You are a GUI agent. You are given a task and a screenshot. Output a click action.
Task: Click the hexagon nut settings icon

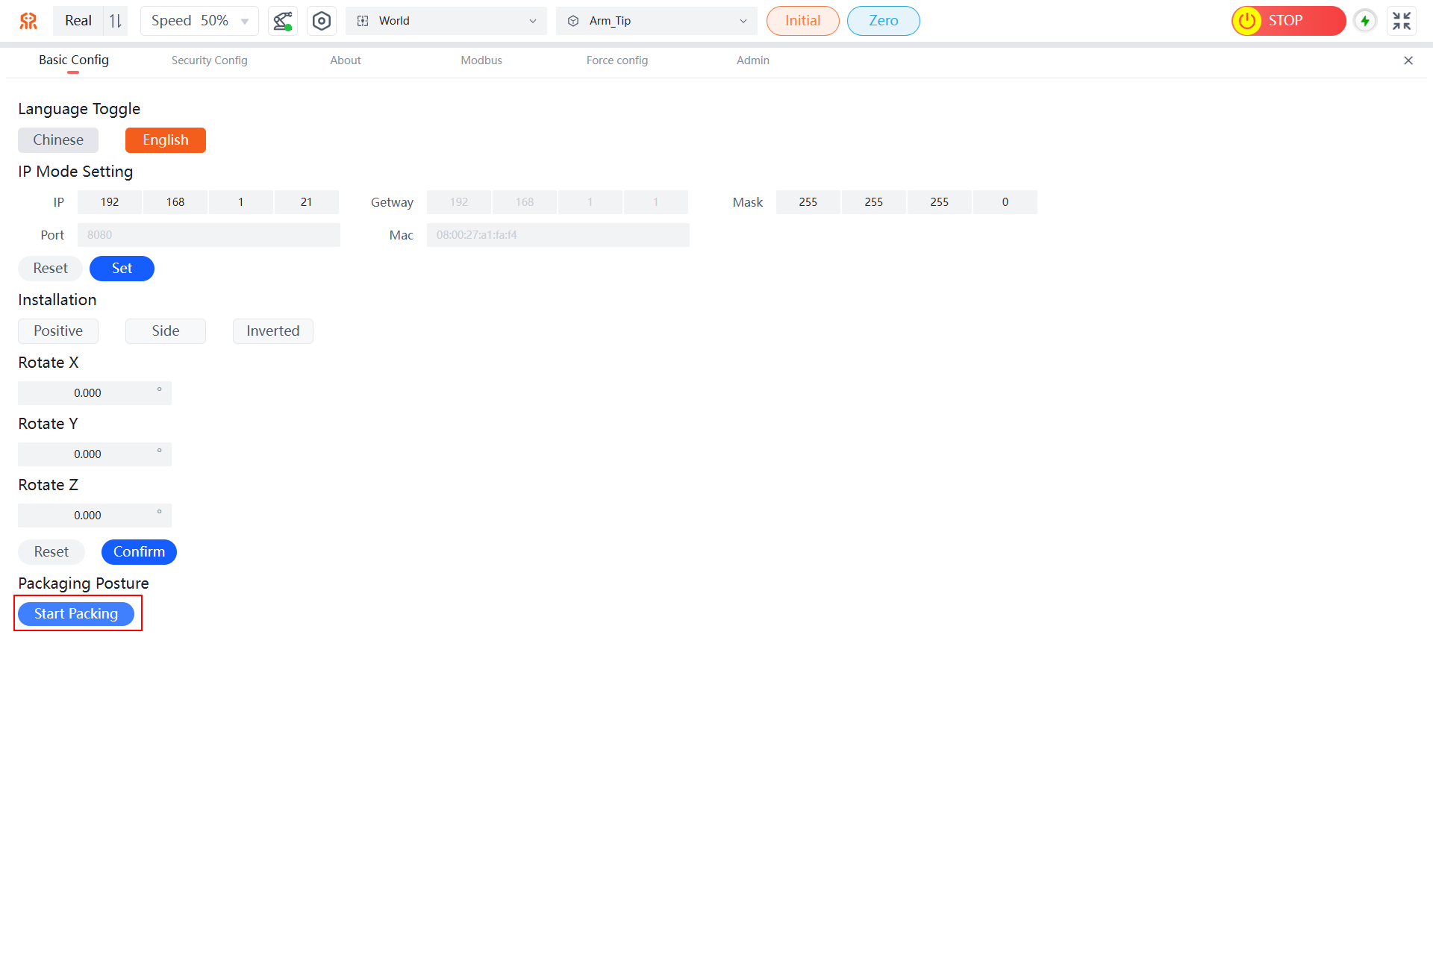321,21
